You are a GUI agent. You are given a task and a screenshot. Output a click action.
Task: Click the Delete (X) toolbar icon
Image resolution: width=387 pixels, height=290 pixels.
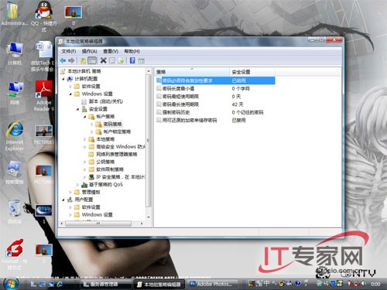(x=103, y=60)
